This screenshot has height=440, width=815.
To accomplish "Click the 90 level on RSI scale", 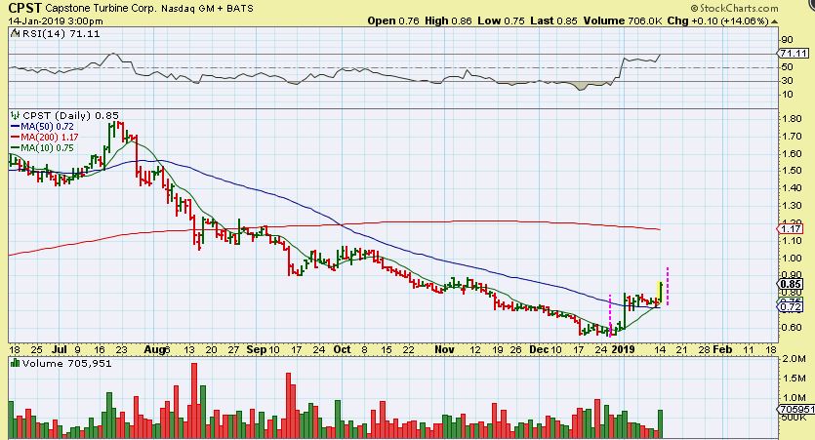I will point(787,40).
